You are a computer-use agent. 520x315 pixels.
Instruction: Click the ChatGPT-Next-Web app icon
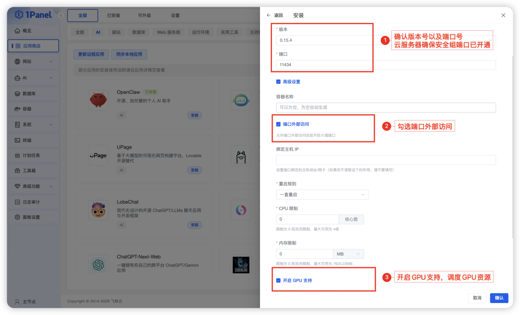(98, 265)
